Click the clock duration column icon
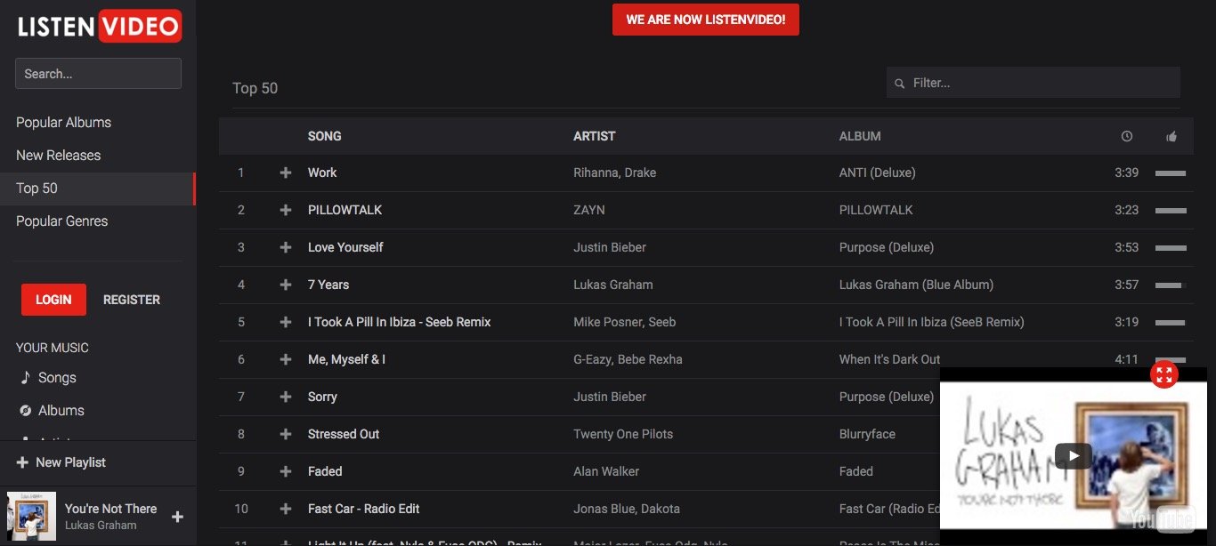This screenshot has width=1216, height=546. (x=1126, y=136)
